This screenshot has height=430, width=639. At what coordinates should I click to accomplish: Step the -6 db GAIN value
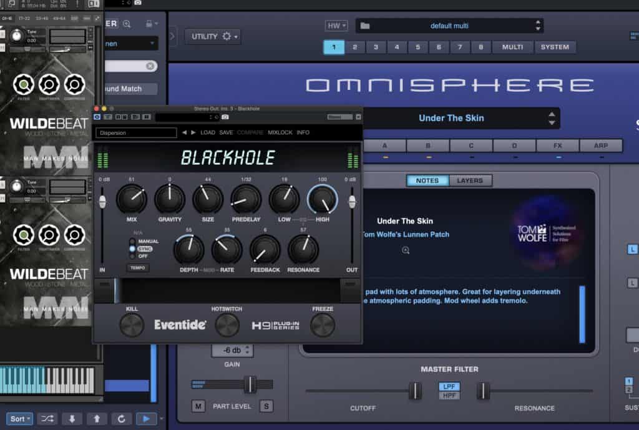247,350
